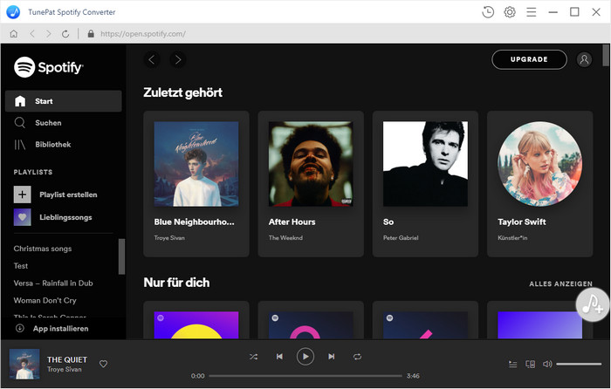
Task: Click Spotify in-page forward chevron
Action: 178,59
